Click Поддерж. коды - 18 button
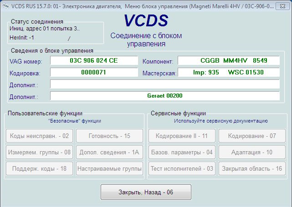The height and width of the screenshot is (207, 292). [39, 168]
